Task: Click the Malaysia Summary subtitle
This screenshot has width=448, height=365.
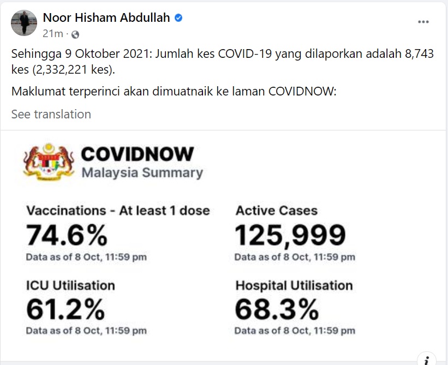Action: tap(142, 173)
